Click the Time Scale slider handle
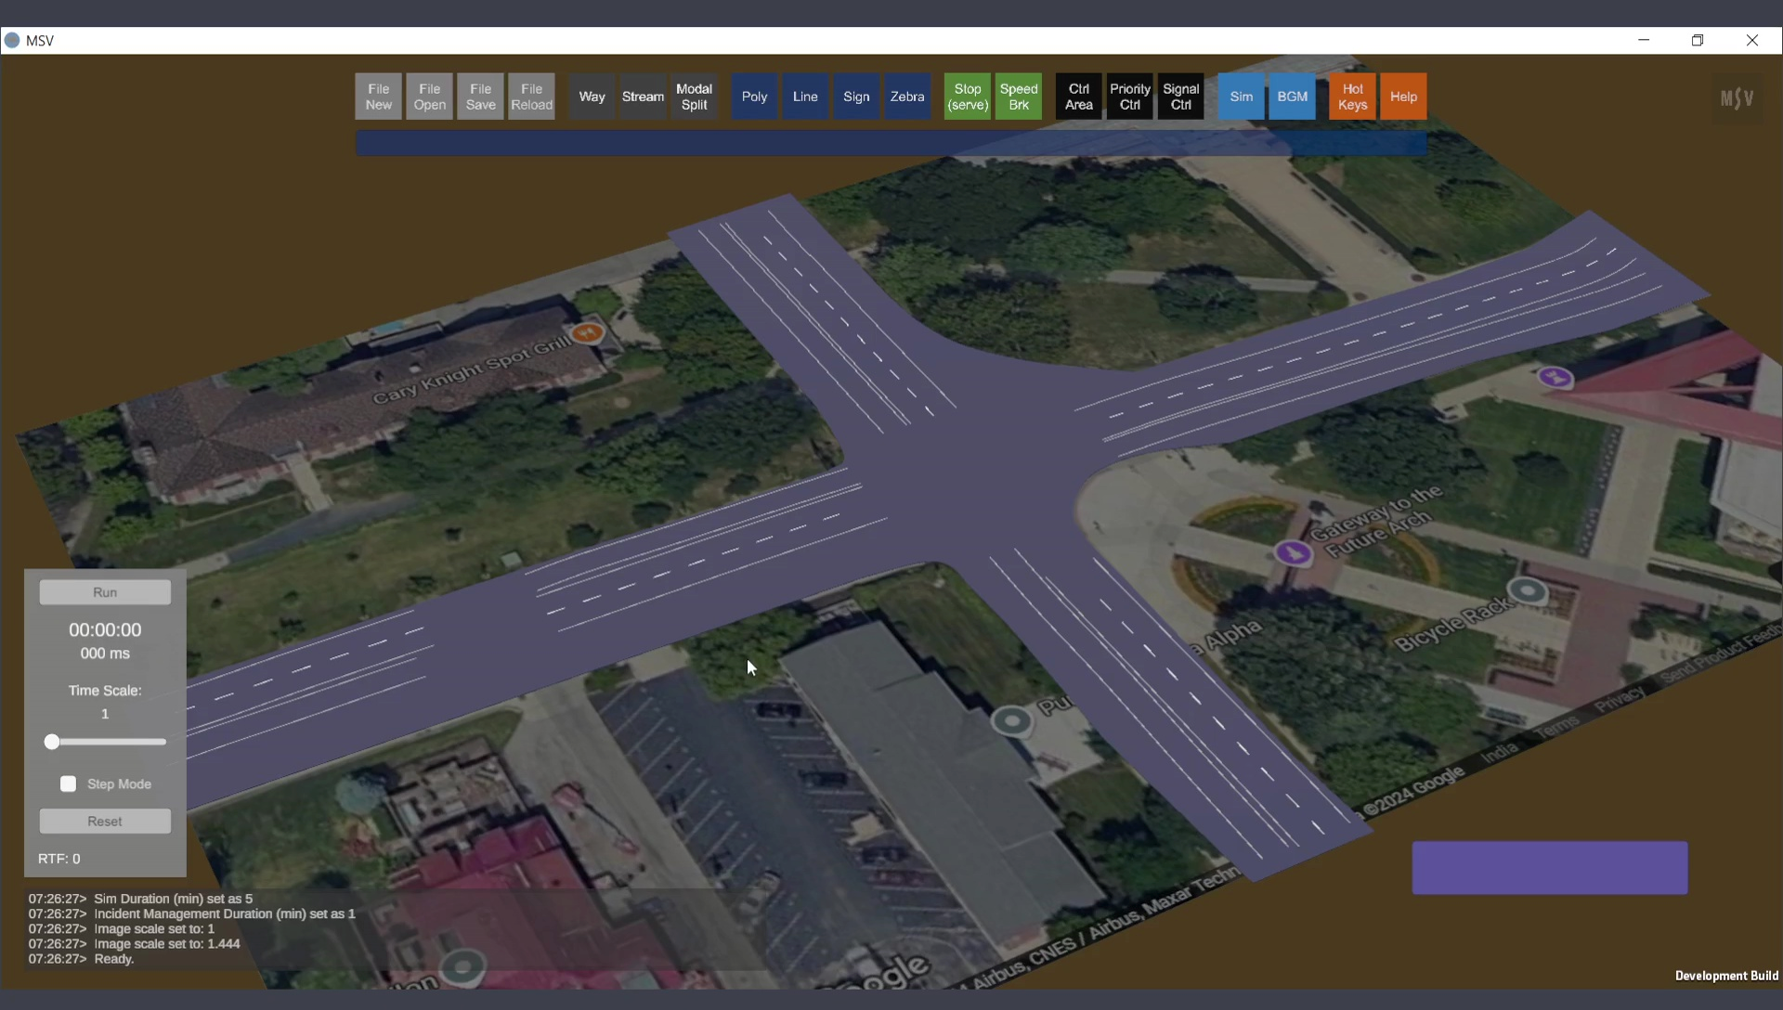Viewport: 1783px width, 1010px height. (x=52, y=742)
